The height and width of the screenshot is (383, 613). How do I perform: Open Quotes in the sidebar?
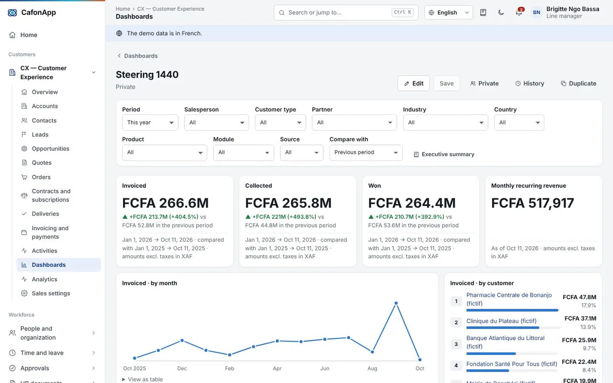point(58,163)
